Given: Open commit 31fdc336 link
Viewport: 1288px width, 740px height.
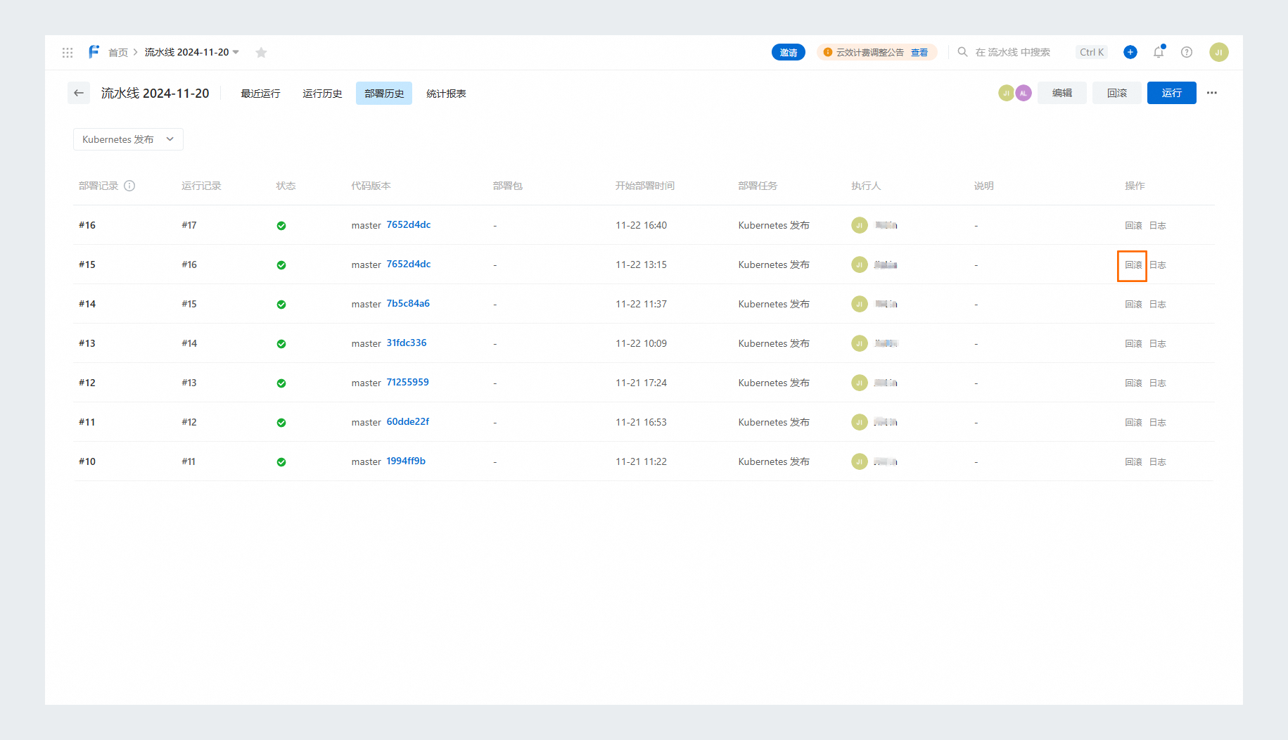Looking at the screenshot, I should pos(407,343).
